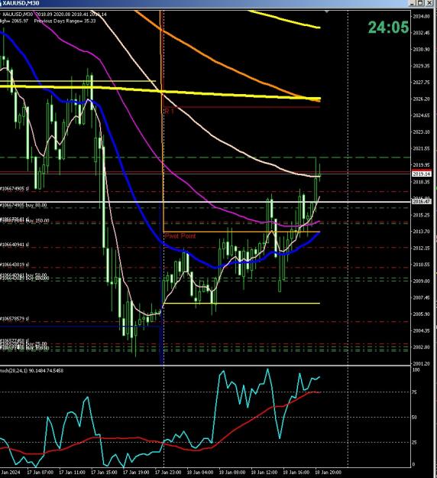This screenshot has height=478, width=437.
Task: Select order #106578579 sl line label
Action: (15, 319)
